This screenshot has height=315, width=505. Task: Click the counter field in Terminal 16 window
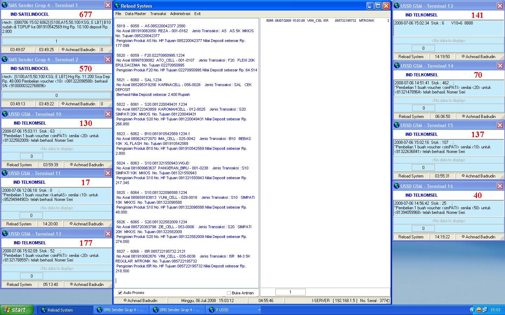(423, 229)
